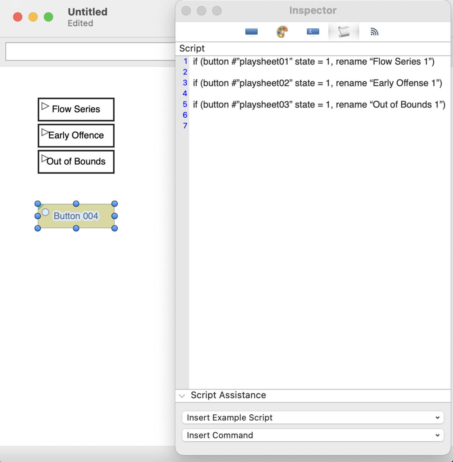Viewport: 453px width, 462px height.
Task: Click the triangle icon in Early Offence button
Action: [x=45, y=132]
